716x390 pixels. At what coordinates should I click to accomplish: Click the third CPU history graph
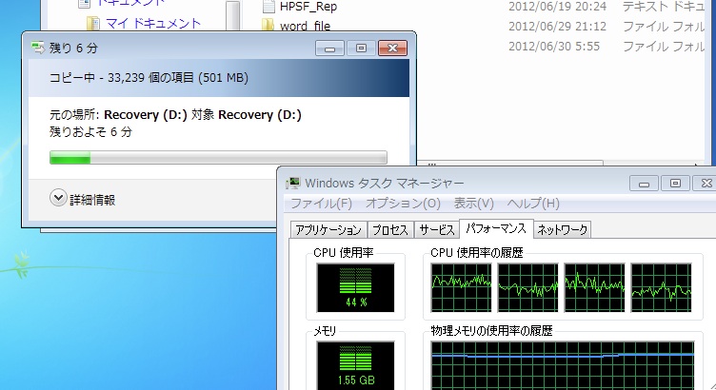[594, 287]
